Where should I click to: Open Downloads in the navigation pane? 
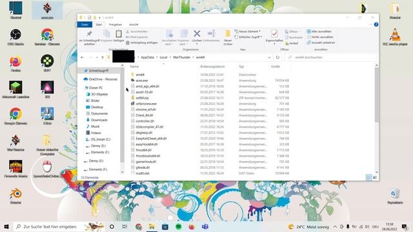coord(97,120)
